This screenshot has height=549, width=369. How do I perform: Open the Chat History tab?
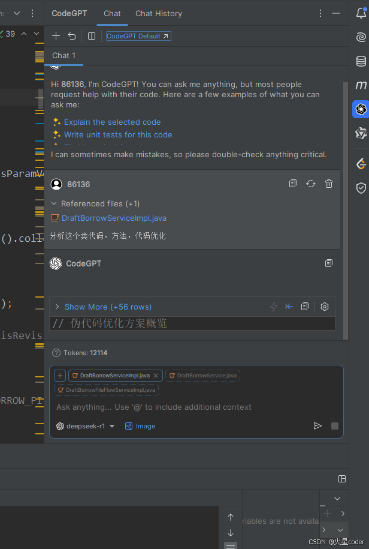159,13
